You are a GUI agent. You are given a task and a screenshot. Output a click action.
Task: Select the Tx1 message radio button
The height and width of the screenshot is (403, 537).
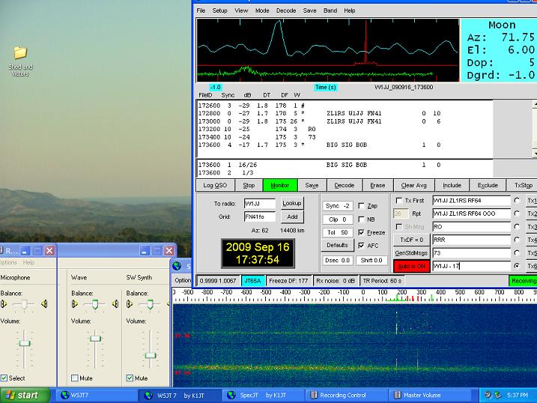[x=518, y=201]
